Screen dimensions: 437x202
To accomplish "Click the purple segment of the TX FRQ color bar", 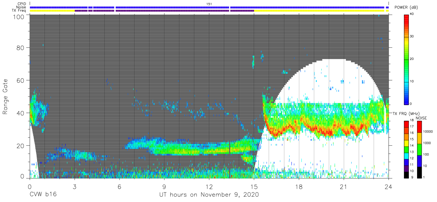I will [406, 168].
